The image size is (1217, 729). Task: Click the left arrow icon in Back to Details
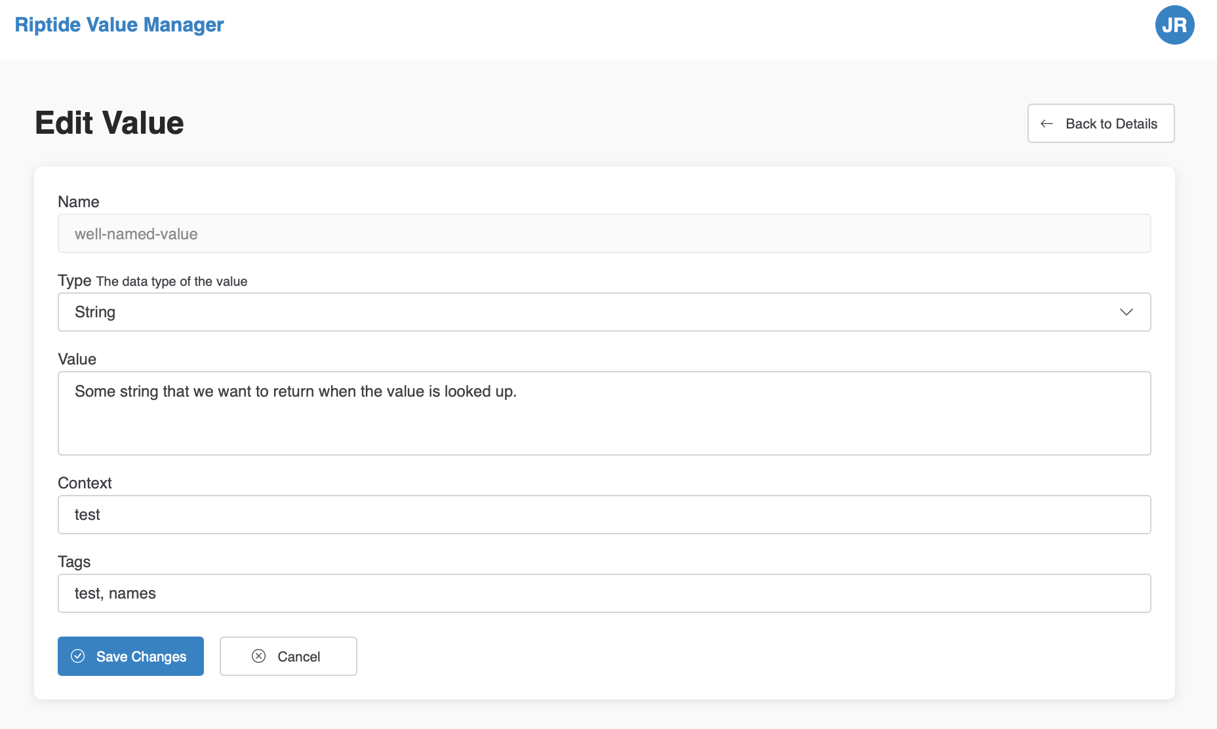point(1047,124)
